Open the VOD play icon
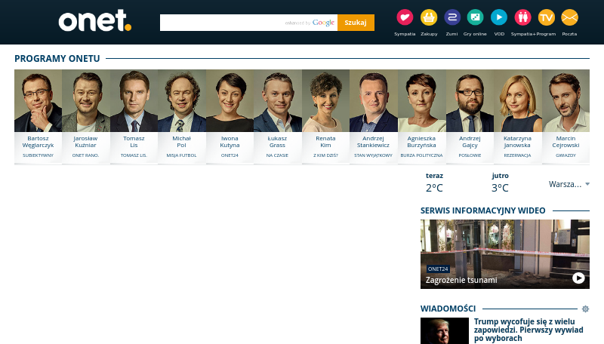 [499, 17]
